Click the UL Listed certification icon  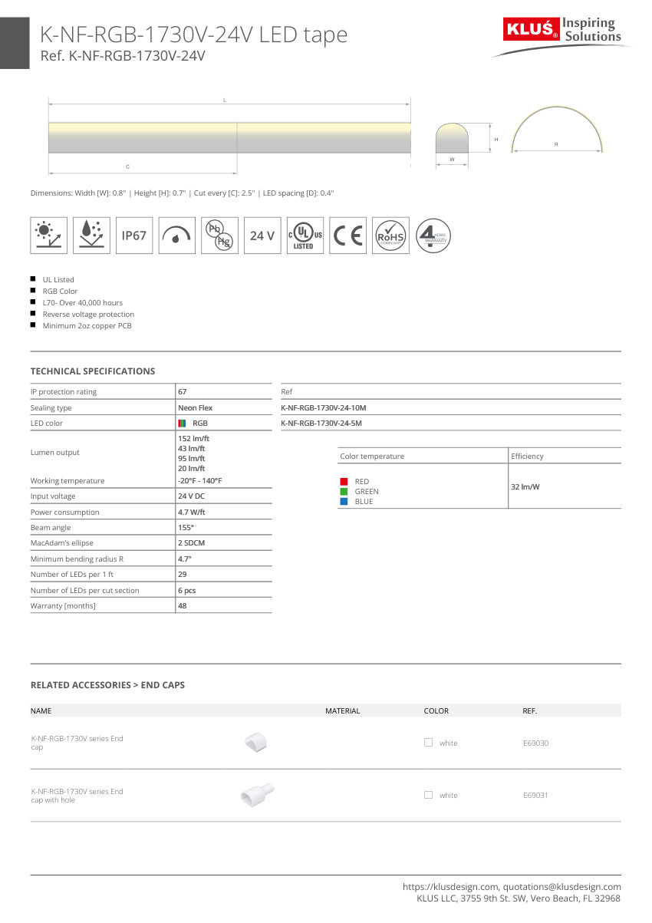305,236
